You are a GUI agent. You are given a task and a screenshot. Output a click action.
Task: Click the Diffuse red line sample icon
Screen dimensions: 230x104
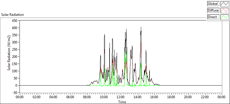tap(225, 10)
